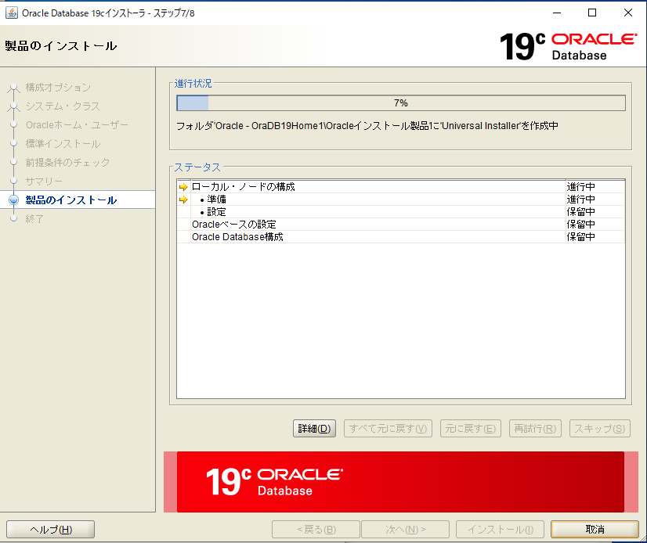647x543 pixels.
Task: Click the Oracle 19c logo in header
Action: tap(568, 46)
